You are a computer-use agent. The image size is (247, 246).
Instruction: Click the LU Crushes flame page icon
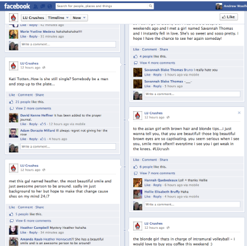pyautogui.click(x=14, y=18)
